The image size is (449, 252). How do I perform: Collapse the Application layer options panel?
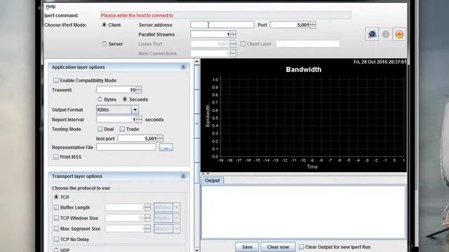pyautogui.click(x=183, y=67)
